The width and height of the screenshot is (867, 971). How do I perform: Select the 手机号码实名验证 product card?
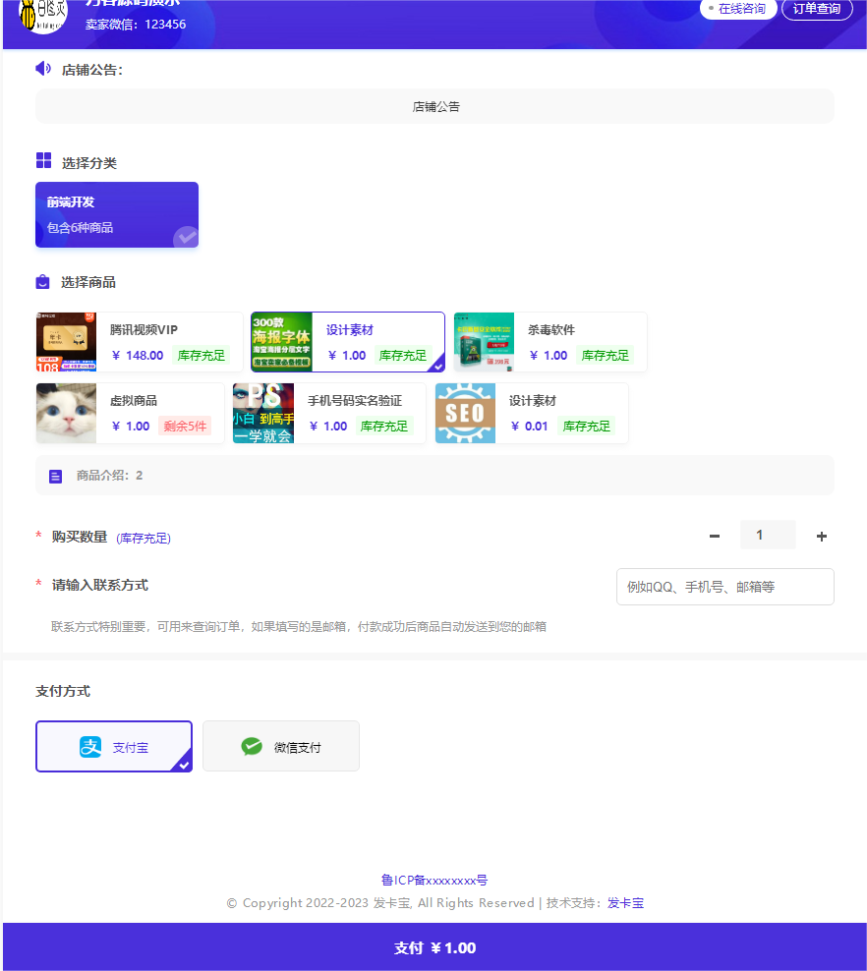[329, 413]
